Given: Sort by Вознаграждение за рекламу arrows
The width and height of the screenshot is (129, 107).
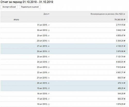Looking at the screenshot, I should 124,14.
